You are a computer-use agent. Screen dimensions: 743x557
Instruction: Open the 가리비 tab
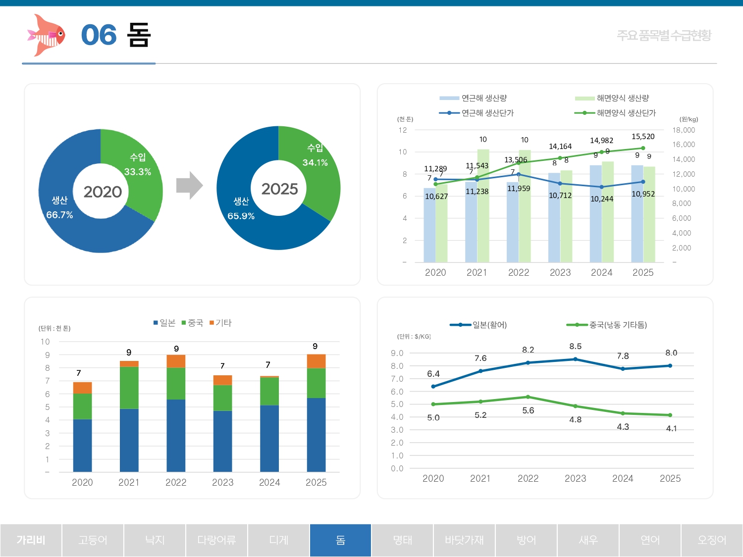pyautogui.click(x=31, y=540)
